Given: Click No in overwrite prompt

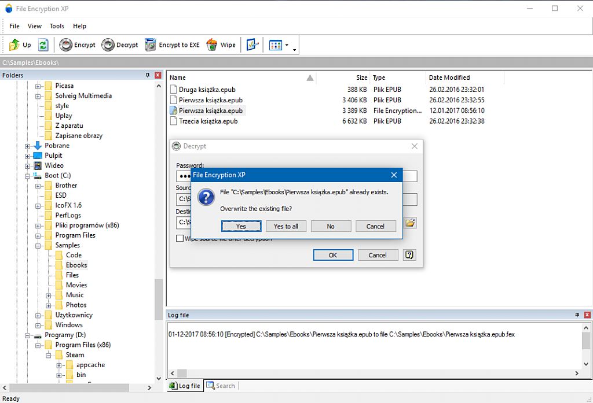Looking at the screenshot, I should [x=331, y=226].
